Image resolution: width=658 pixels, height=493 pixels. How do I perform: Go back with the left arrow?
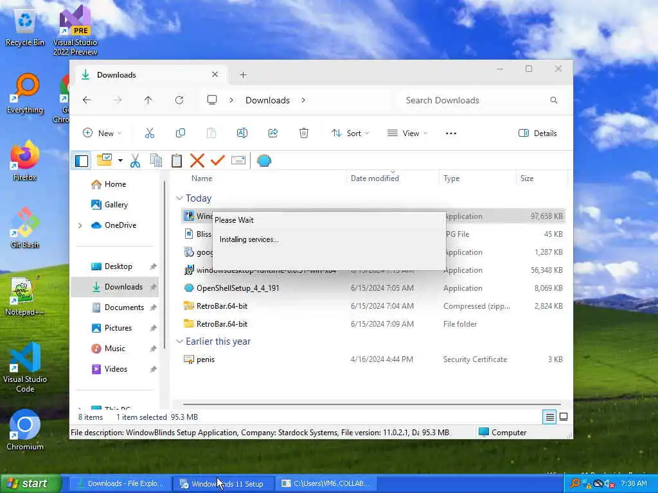tap(87, 100)
